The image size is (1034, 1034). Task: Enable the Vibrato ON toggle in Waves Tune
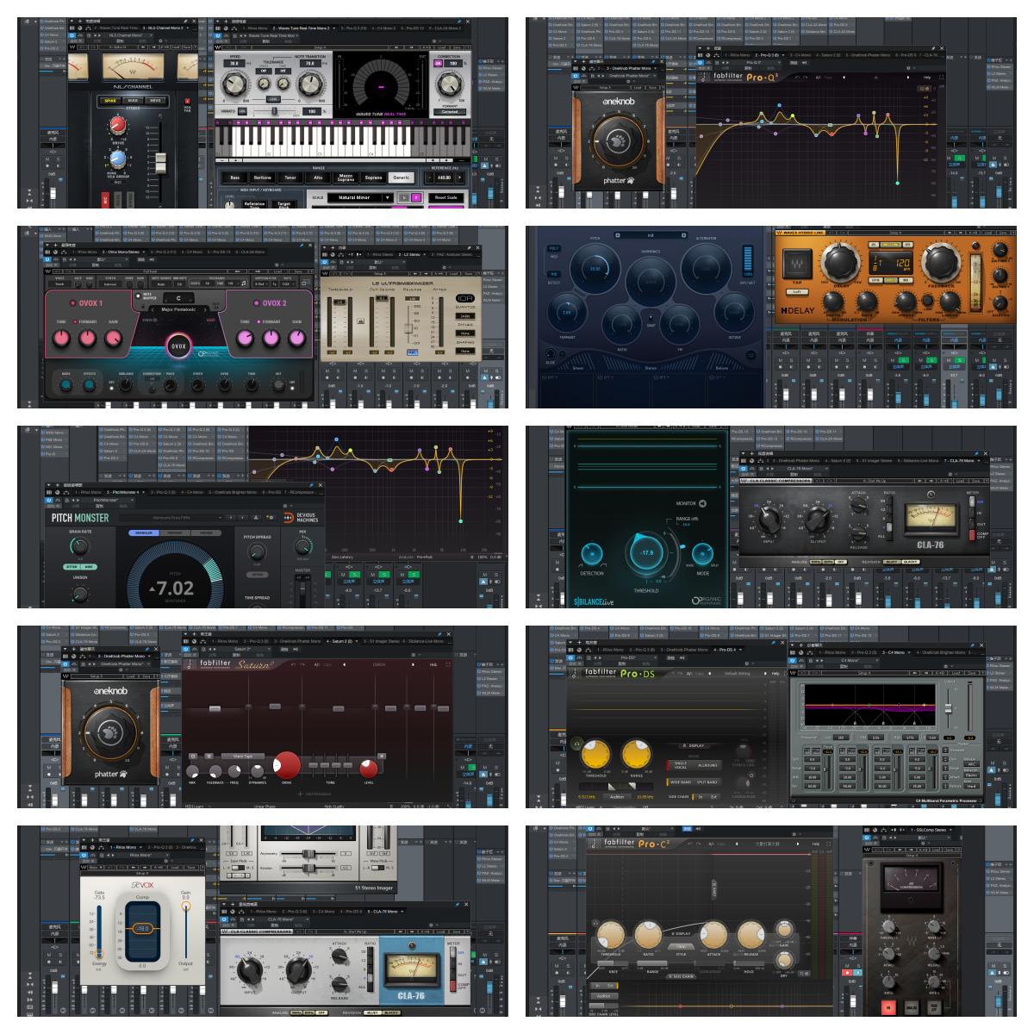coord(240,111)
